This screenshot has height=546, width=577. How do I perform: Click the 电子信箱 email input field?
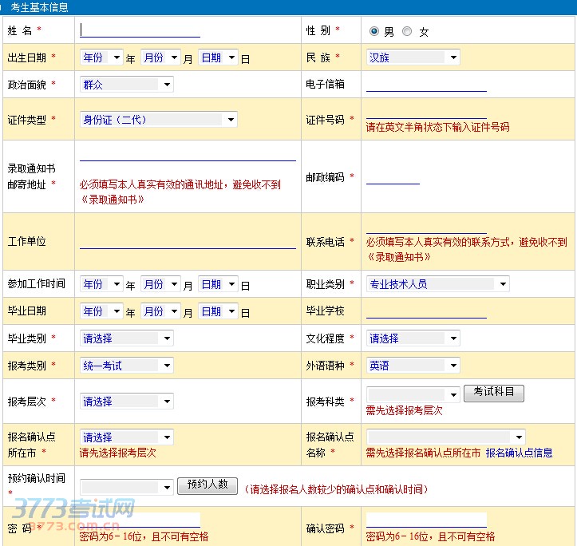425,84
